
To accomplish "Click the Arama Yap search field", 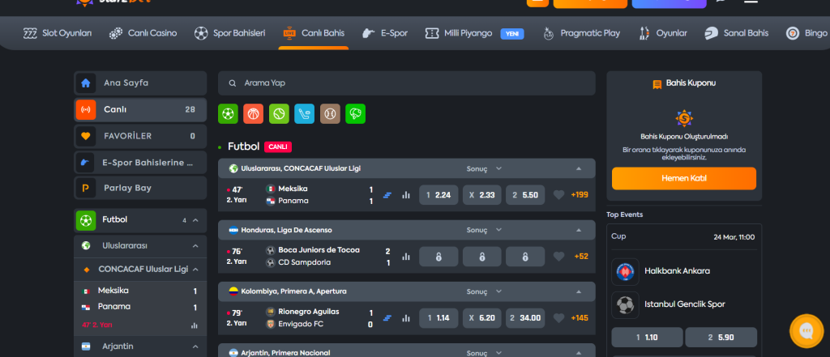I will (x=407, y=83).
